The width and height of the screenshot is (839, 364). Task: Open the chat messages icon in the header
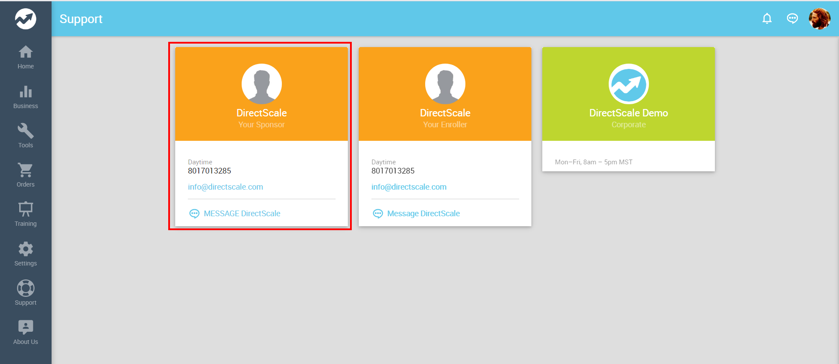click(792, 18)
